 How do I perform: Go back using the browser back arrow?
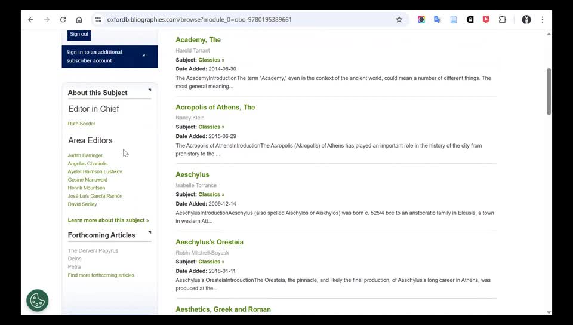(x=30, y=20)
